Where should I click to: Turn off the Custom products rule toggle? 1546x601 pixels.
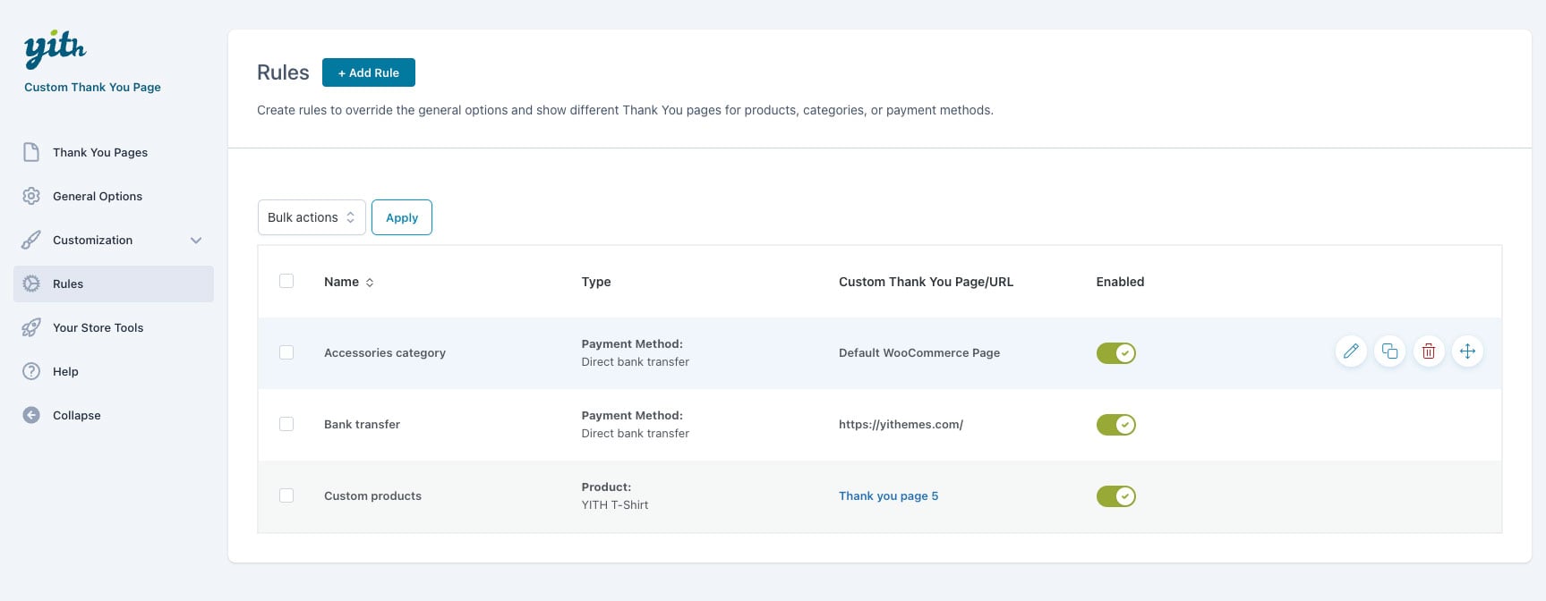1115,496
